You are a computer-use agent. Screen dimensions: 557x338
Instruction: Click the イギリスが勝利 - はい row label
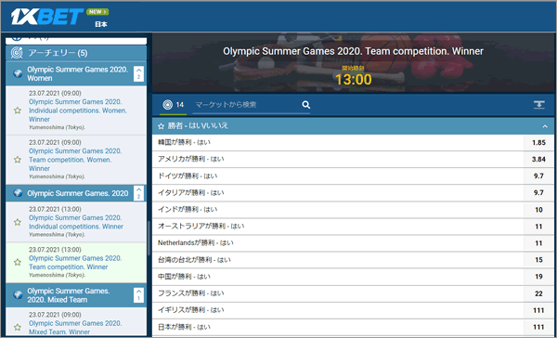pos(191,310)
